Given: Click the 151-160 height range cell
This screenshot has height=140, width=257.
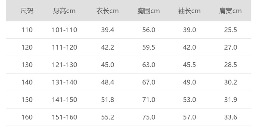Looking at the screenshot, I should (64, 117).
